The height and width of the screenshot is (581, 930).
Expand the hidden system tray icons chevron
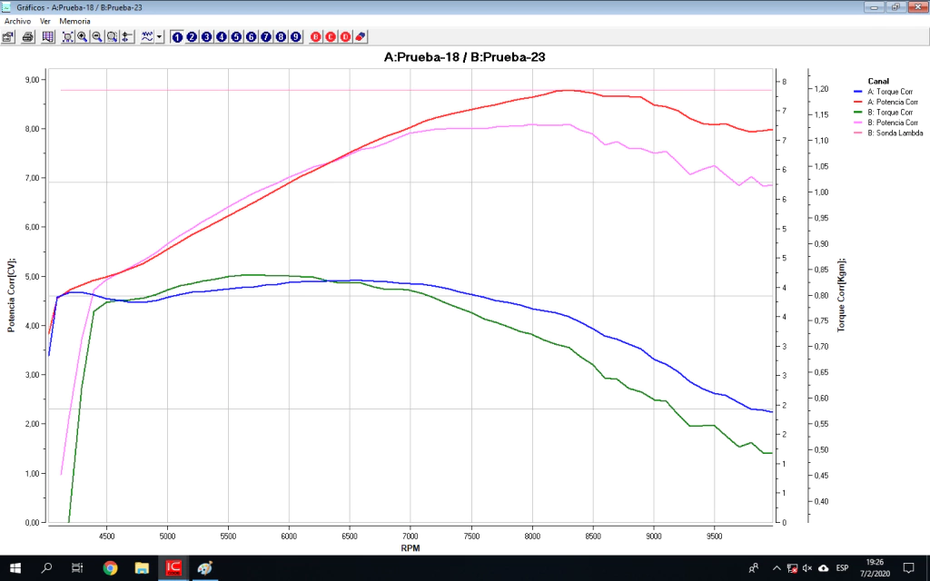772,568
